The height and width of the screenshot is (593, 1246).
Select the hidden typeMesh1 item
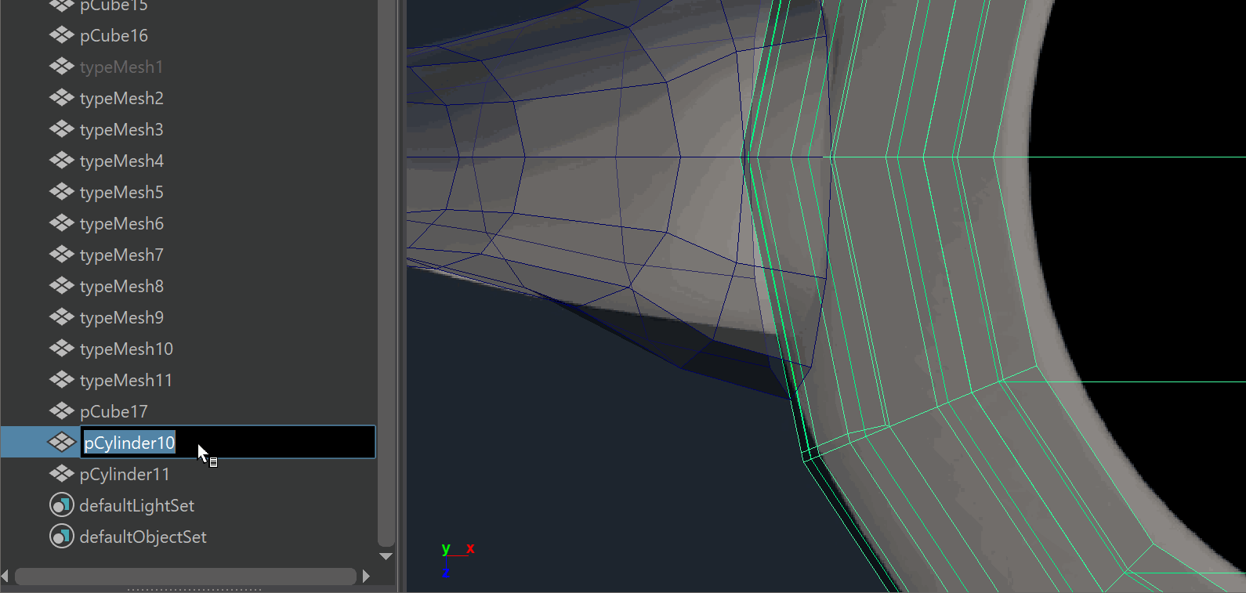pos(121,67)
